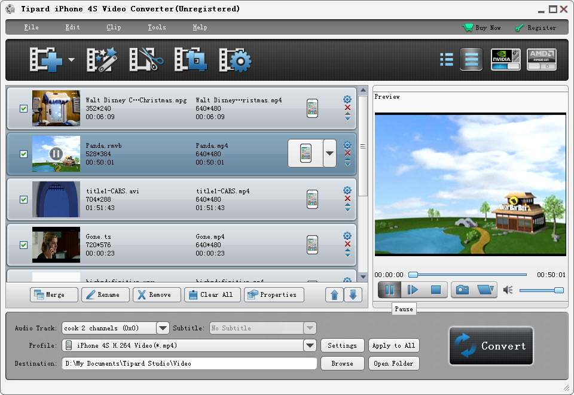574x395 pixels.
Task: Click the Browse button
Action: click(342, 363)
